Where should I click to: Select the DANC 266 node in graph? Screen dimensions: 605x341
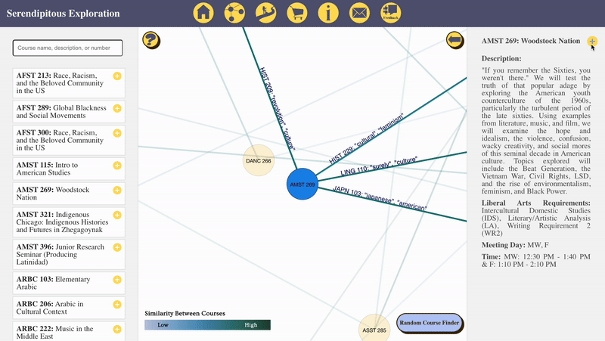pyautogui.click(x=259, y=160)
